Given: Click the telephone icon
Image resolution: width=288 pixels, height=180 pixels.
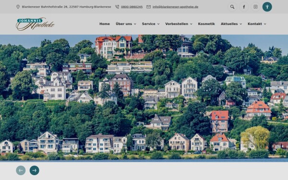Looking at the screenshot, I should (x=117, y=7).
